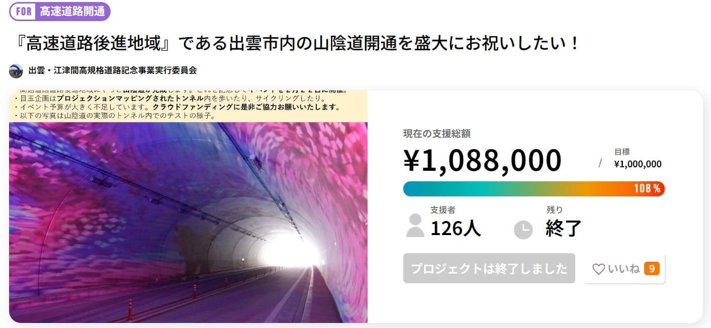Click the 終了 remaining-time status
The width and height of the screenshot is (711, 328).
tap(563, 229)
